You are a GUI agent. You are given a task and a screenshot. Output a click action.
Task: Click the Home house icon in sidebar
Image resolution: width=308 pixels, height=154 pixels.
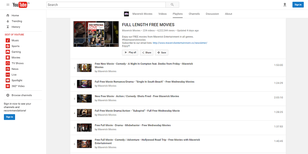8,15
